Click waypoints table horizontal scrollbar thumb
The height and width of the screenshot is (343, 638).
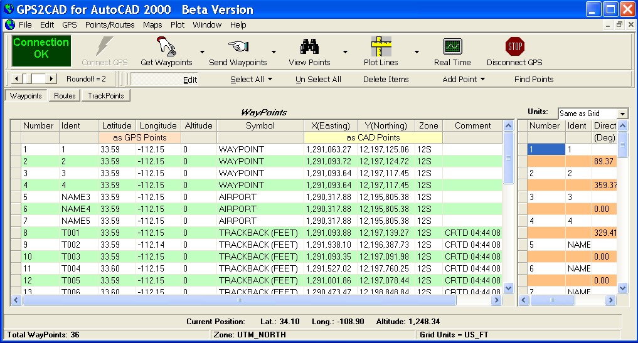pos(240,300)
